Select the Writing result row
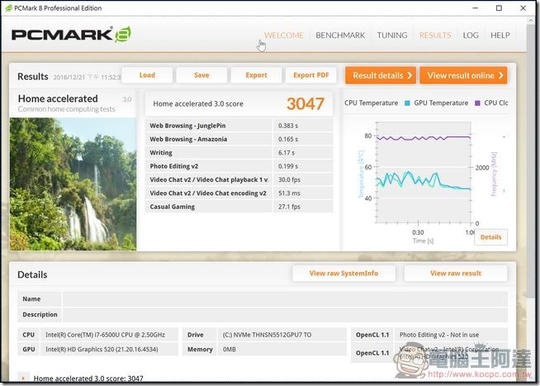The image size is (540, 386). 239,153
